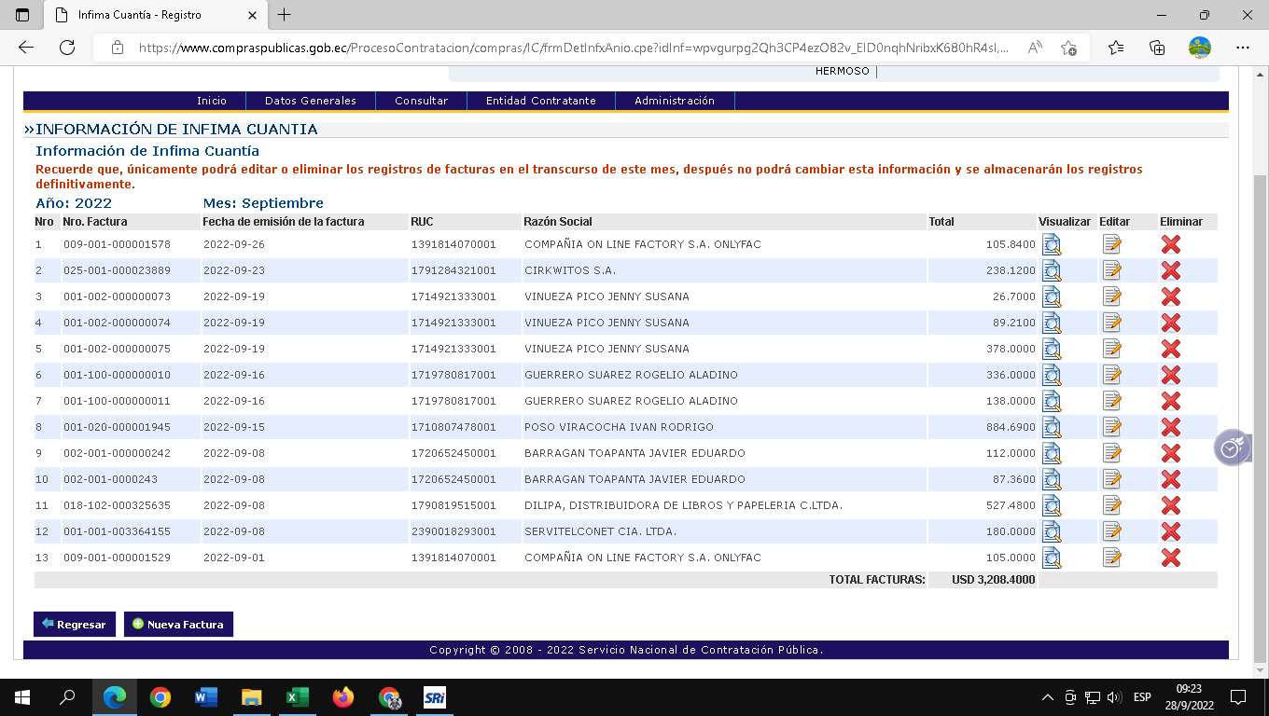Add a Nueva Factura
The height and width of the screenshot is (716, 1269).
point(178,625)
